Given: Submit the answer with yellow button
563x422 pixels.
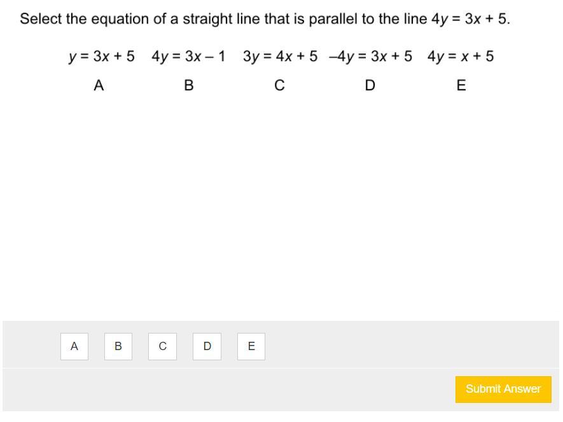Looking at the screenshot, I should 503,390.
